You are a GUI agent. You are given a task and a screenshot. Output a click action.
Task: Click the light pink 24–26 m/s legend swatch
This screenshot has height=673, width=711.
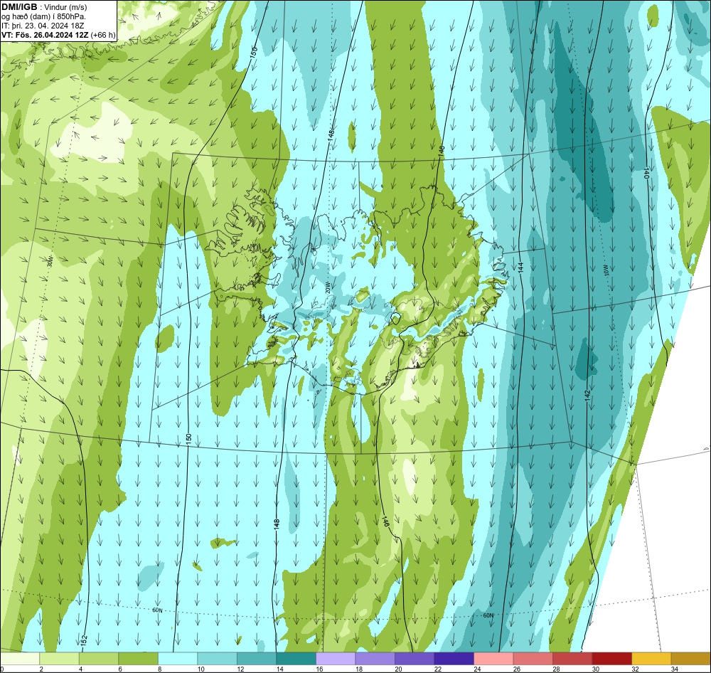[x=493, y=659]
